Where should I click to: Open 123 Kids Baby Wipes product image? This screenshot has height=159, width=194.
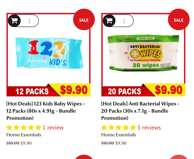point(49,53)
